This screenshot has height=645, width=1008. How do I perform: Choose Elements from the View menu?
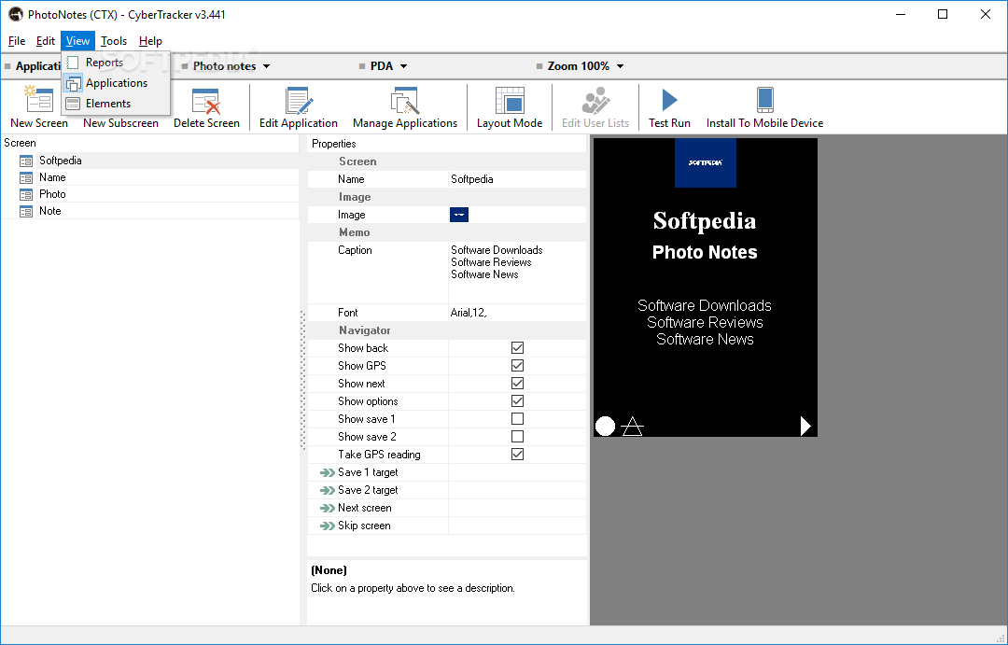pyautogui.click(x=116, y=104)
